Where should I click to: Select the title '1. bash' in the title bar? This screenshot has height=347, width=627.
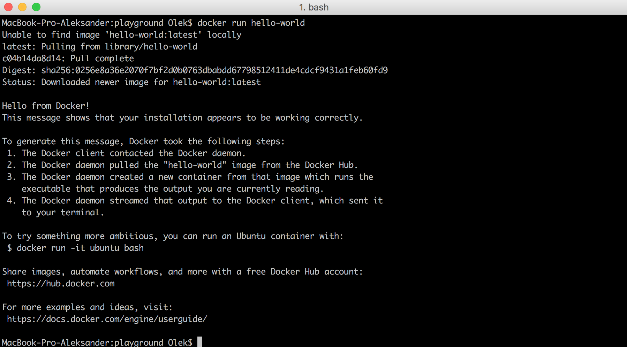[x=313, y=7]
